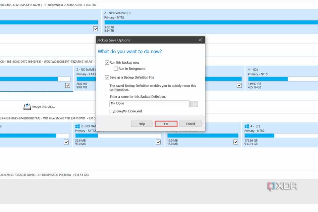Open the Image this disk link

point(44,107)
